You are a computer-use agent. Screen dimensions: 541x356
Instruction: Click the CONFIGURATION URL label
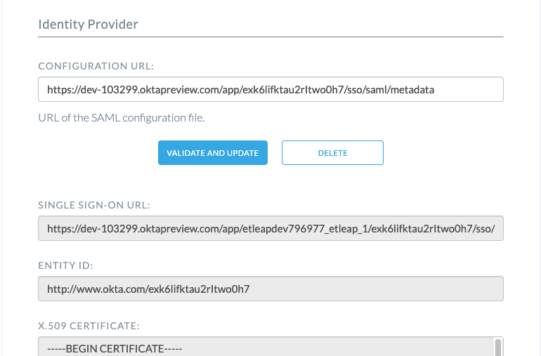coord(96,66)
